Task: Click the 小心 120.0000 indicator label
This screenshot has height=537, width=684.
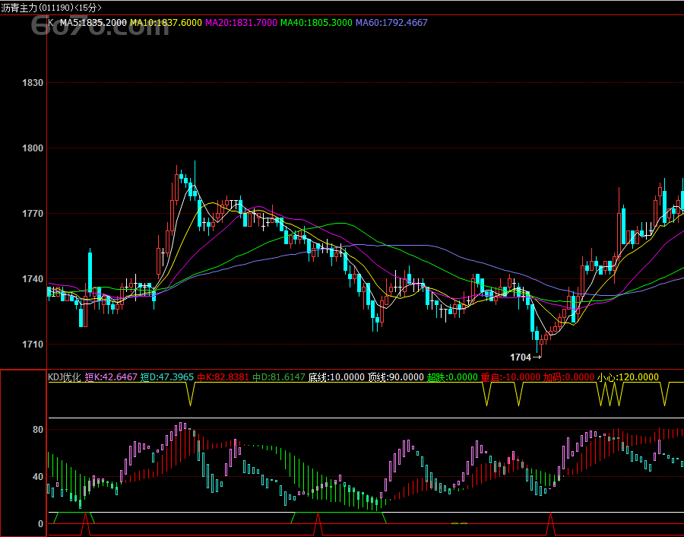Action: click(x=628, y=377)
